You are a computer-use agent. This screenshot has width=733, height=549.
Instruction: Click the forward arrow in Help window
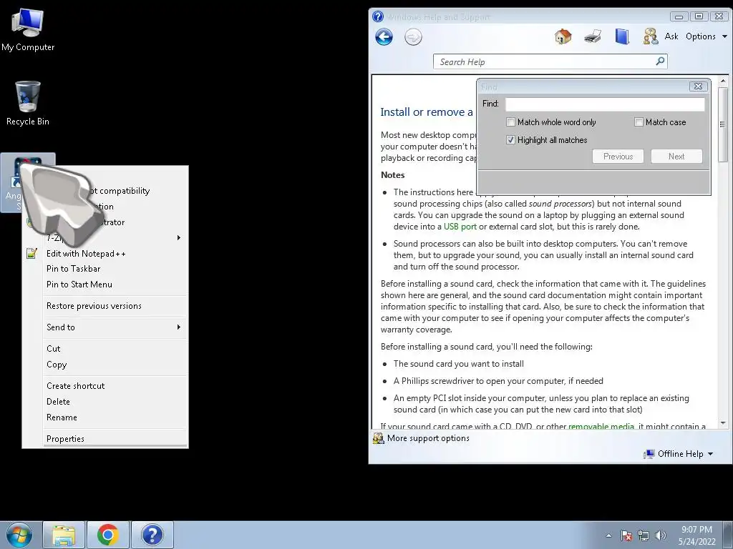tap(413, 37)
